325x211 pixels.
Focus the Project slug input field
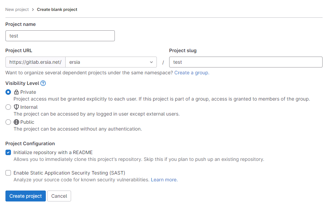tap(246, 62)
